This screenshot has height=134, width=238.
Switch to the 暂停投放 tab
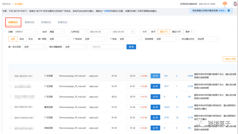[30, 22]
